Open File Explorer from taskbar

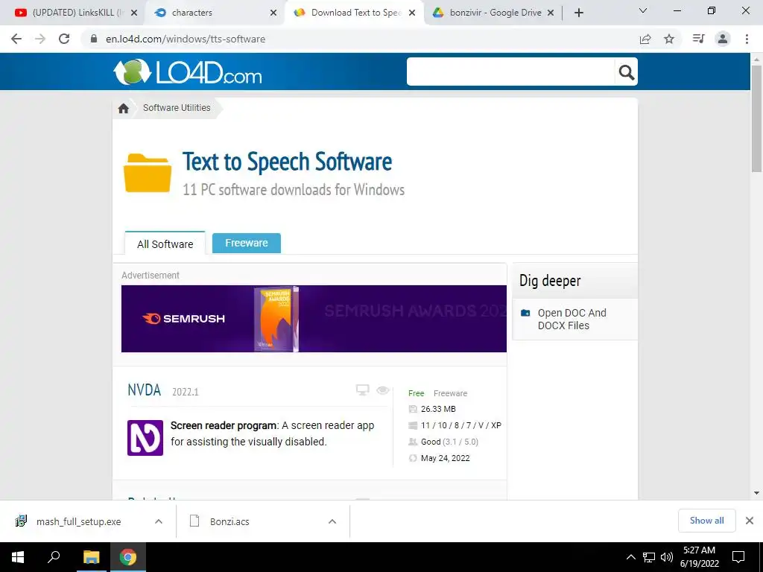point(91,557)
